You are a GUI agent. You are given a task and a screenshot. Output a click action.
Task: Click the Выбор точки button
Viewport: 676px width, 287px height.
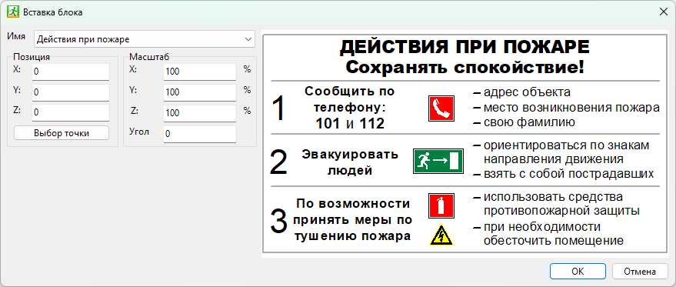(x=62, y=133)
